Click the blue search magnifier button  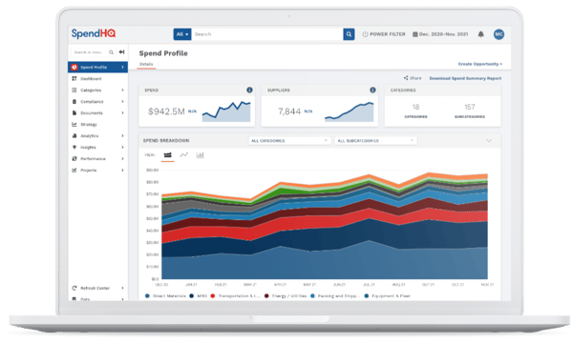[x=349, y=34]
